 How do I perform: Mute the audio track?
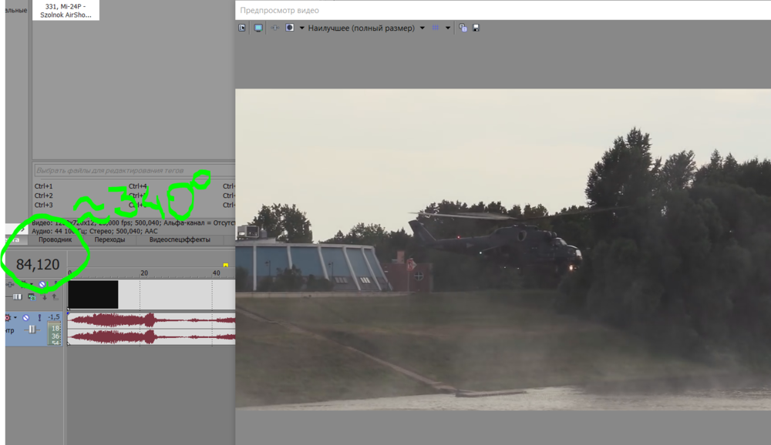[x=25, y=318]
